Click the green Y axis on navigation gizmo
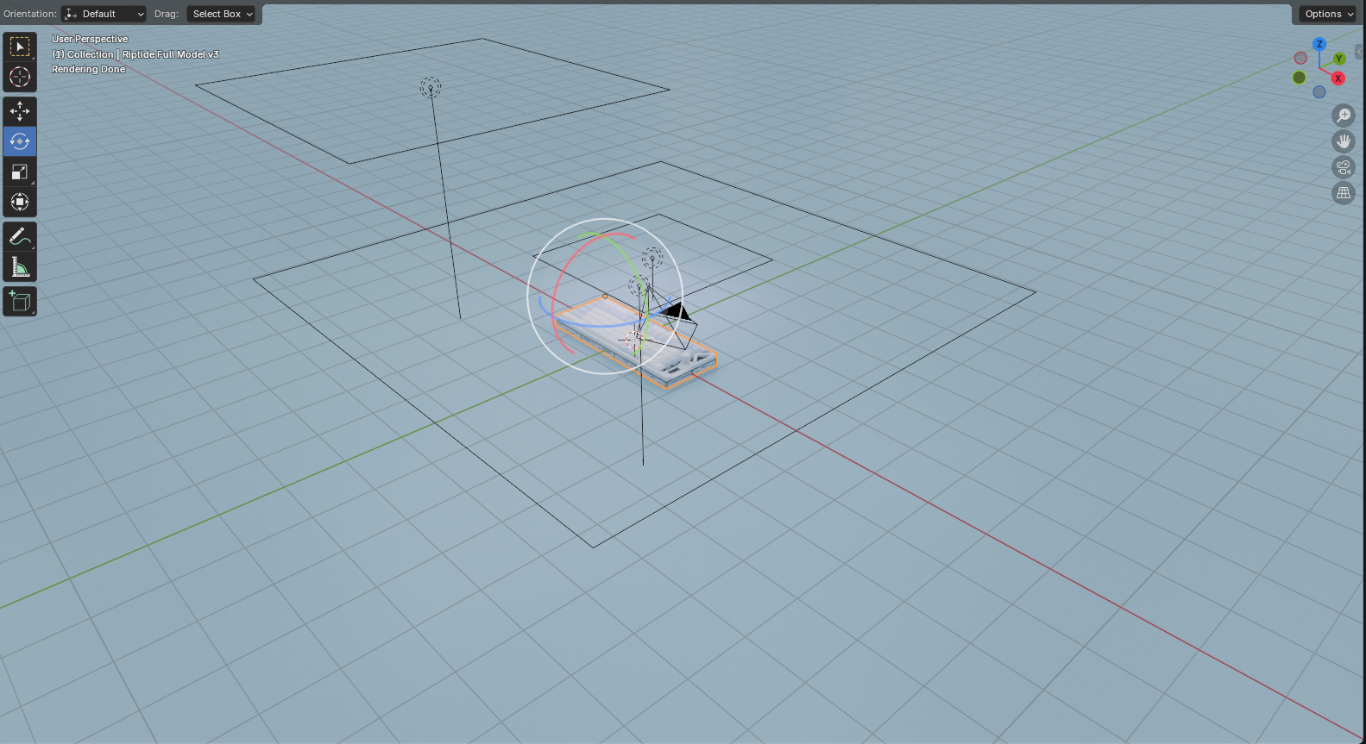 tap(1339, 59)
